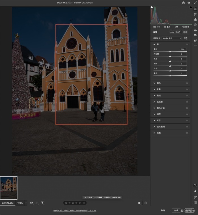The height and width of the screenshot is (215, 198).
Task: Set rating to five stars
Action: (80, 203)
